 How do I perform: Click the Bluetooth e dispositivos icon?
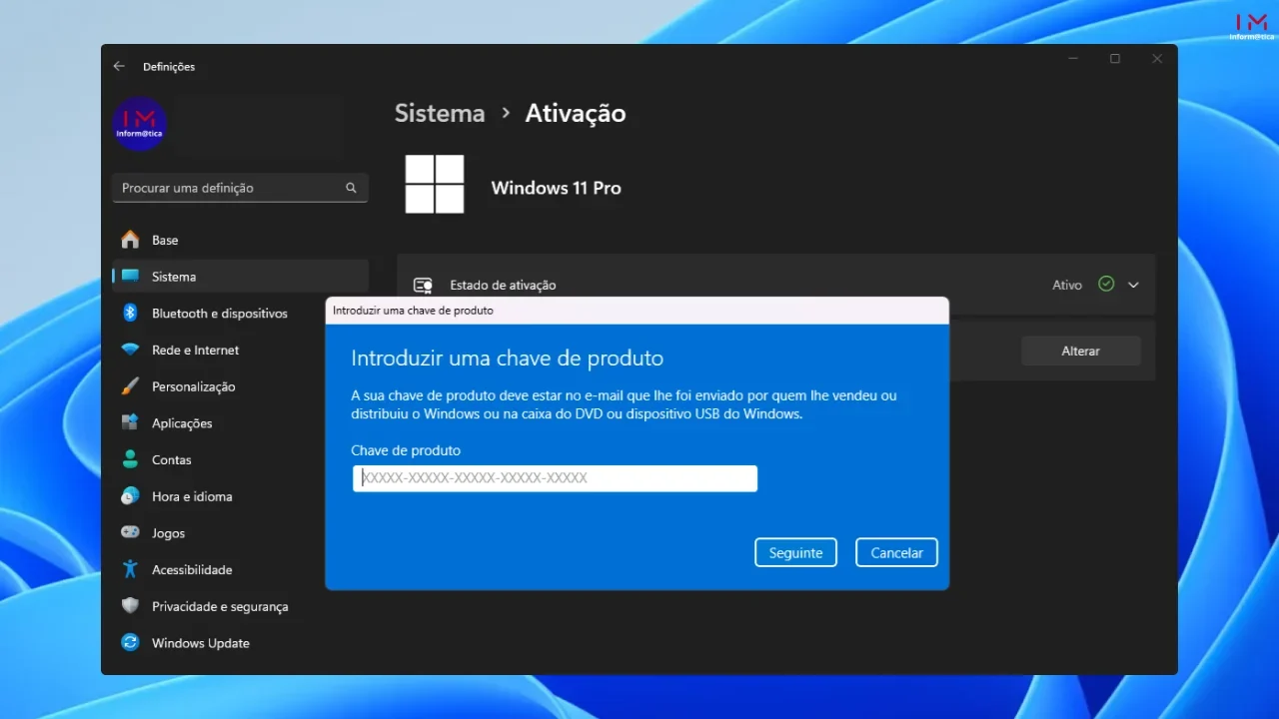coord(130,313)
